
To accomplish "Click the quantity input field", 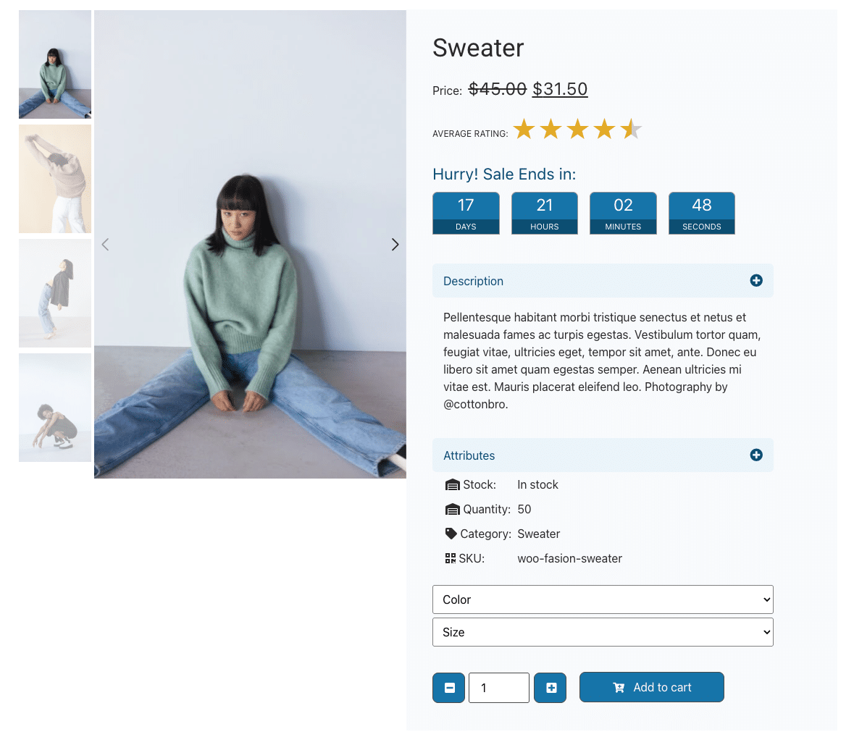I will pyautogui.click(x=499, y=688).
